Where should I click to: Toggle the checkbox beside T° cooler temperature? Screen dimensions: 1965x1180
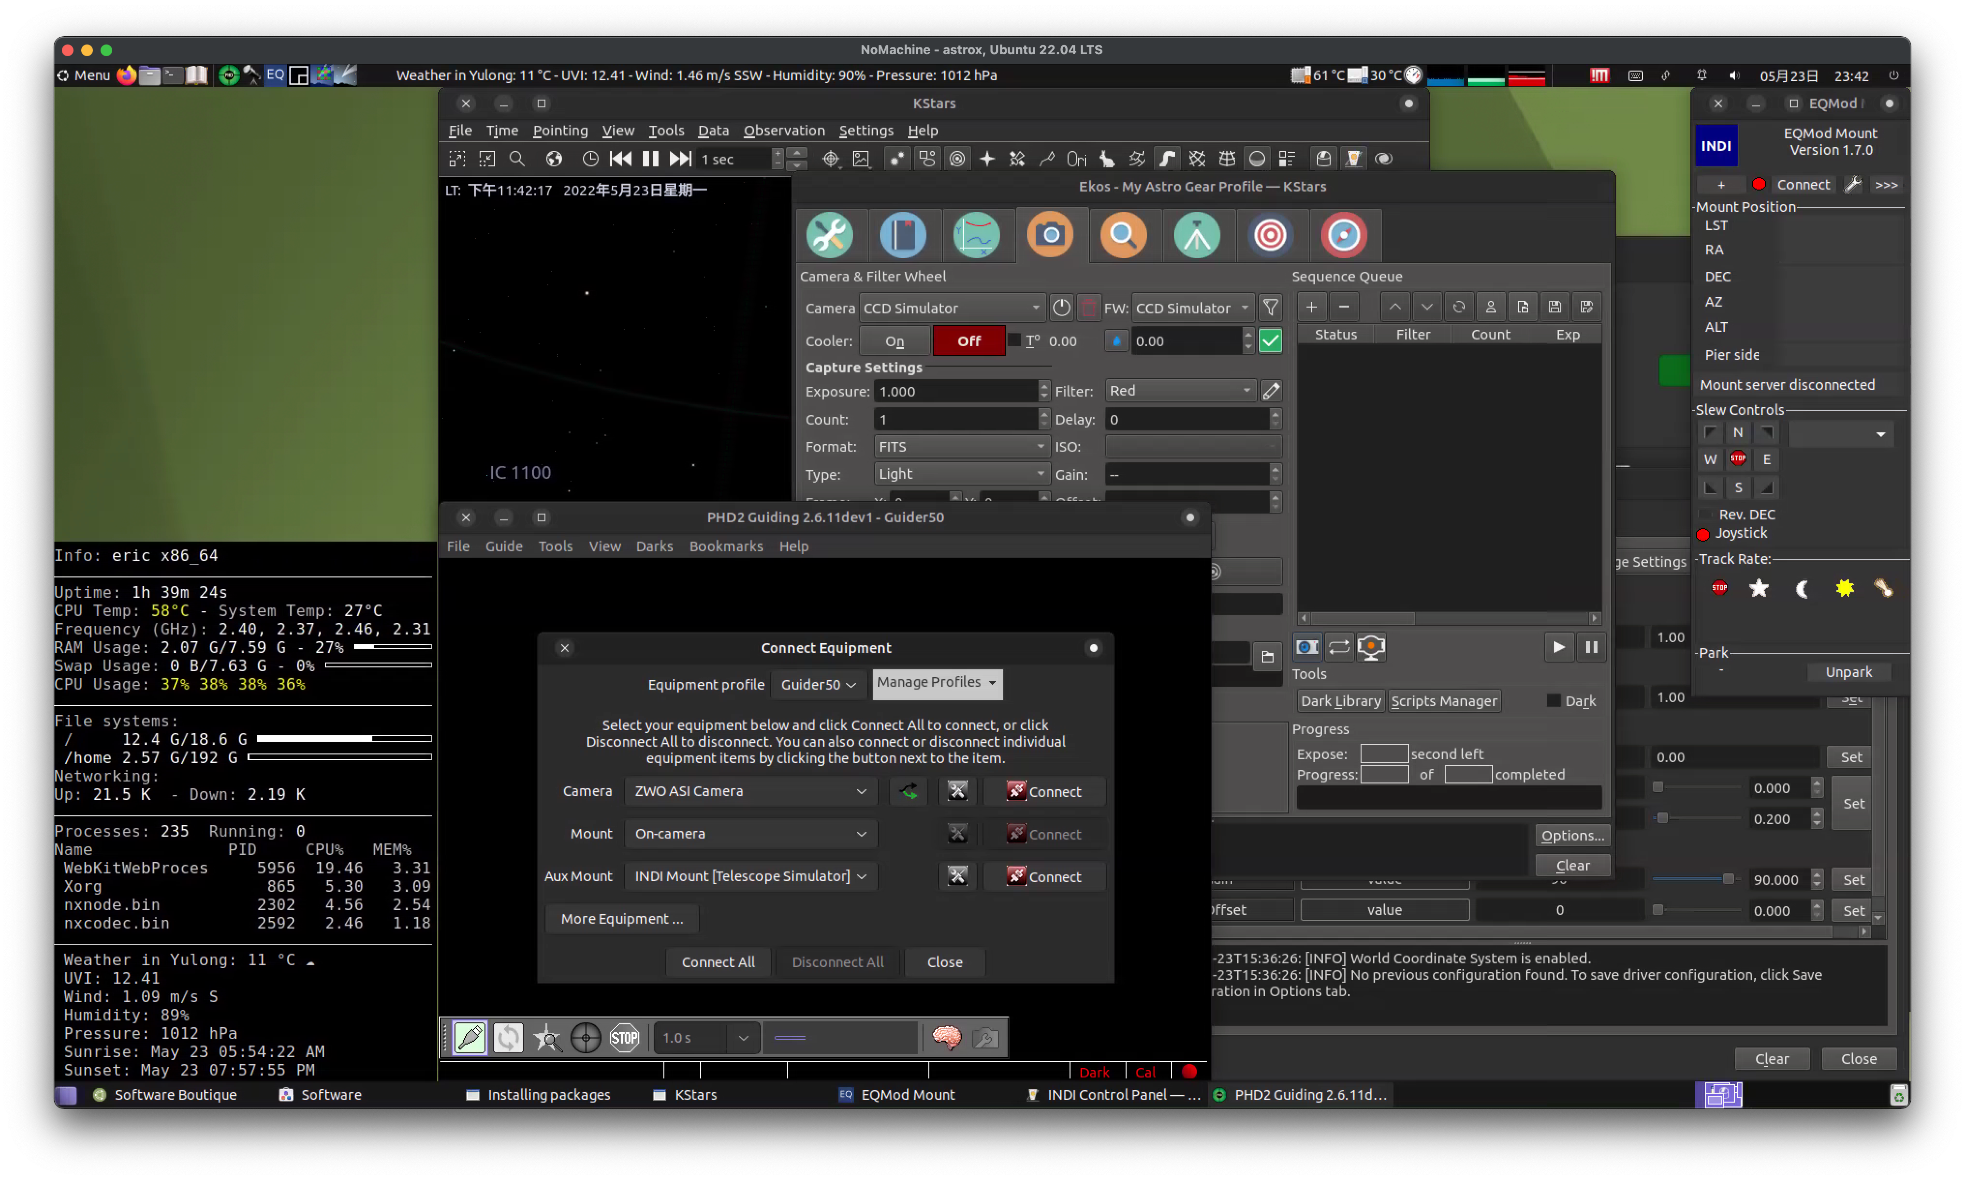click(1014, 340)
